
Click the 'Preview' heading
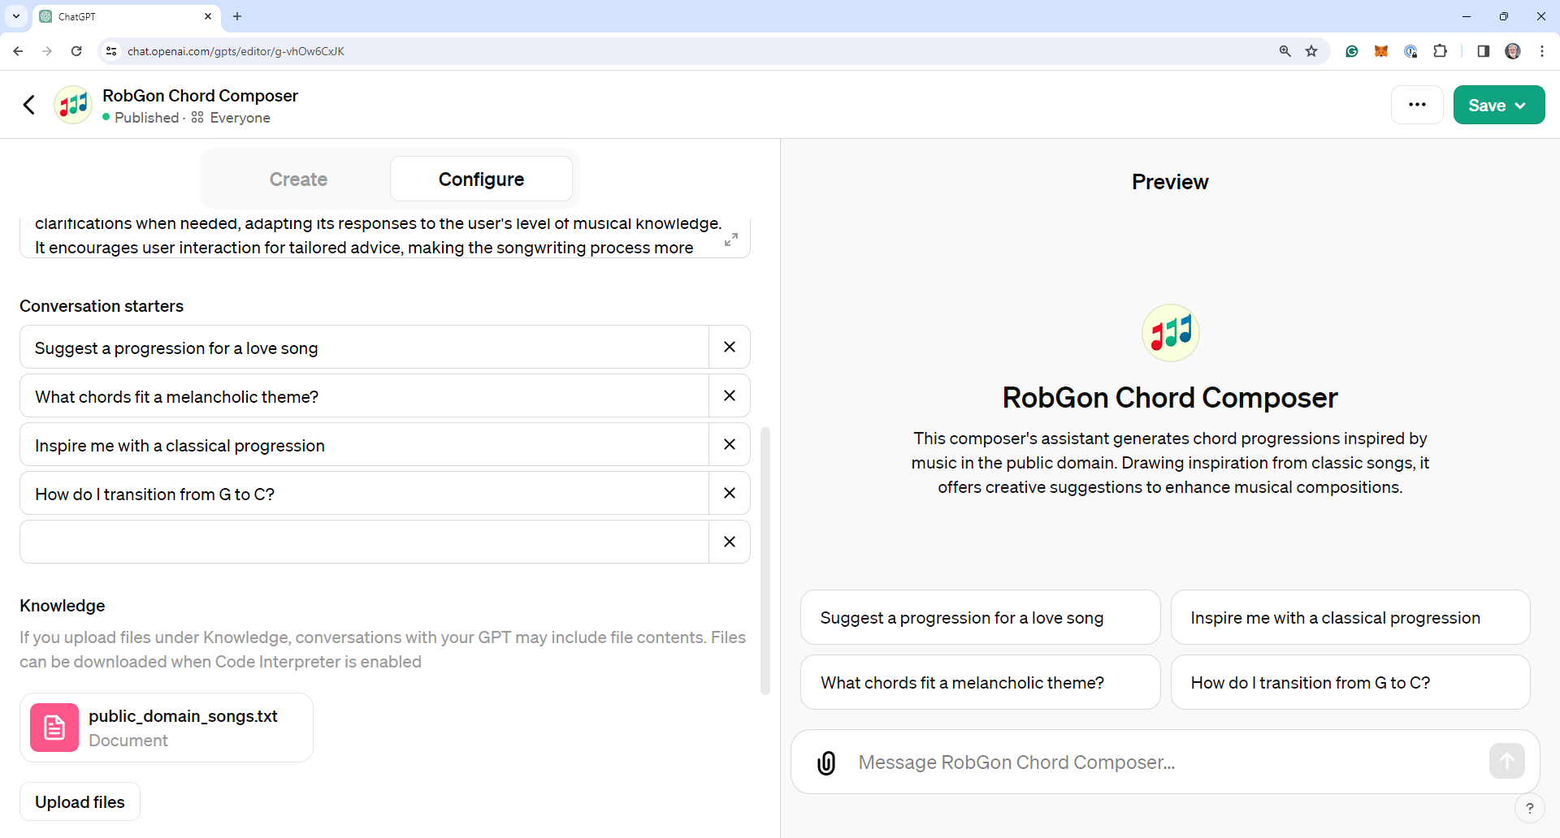pyautogui.click(x=1170, y=182)
